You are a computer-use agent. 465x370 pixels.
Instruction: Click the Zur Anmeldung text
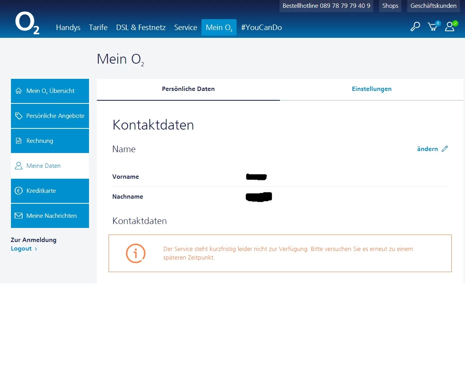(34, 240)
